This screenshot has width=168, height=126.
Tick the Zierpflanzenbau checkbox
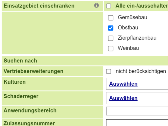(x=111, y=38)
